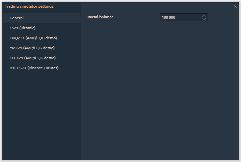Switch to ENQZ21 (AMP/CQG demo) settings
241x162 pixels.
pyautogui.click(x=33, y=38)
